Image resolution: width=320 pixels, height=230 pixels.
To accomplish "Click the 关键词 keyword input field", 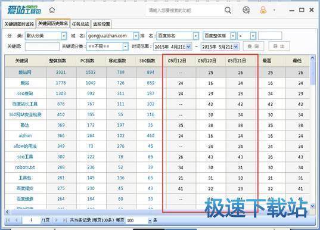I will coord(42,46).
